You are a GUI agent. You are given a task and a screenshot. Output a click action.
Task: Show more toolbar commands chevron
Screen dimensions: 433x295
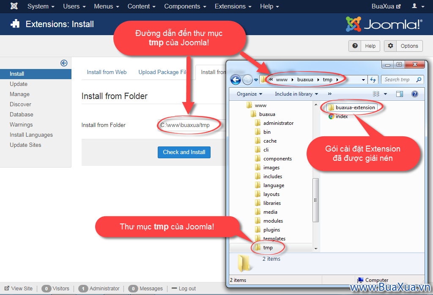(329, 94)
